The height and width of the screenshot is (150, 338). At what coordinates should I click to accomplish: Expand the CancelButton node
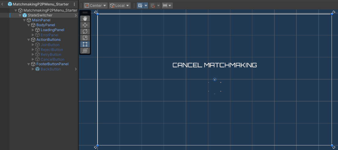(33, 59)
